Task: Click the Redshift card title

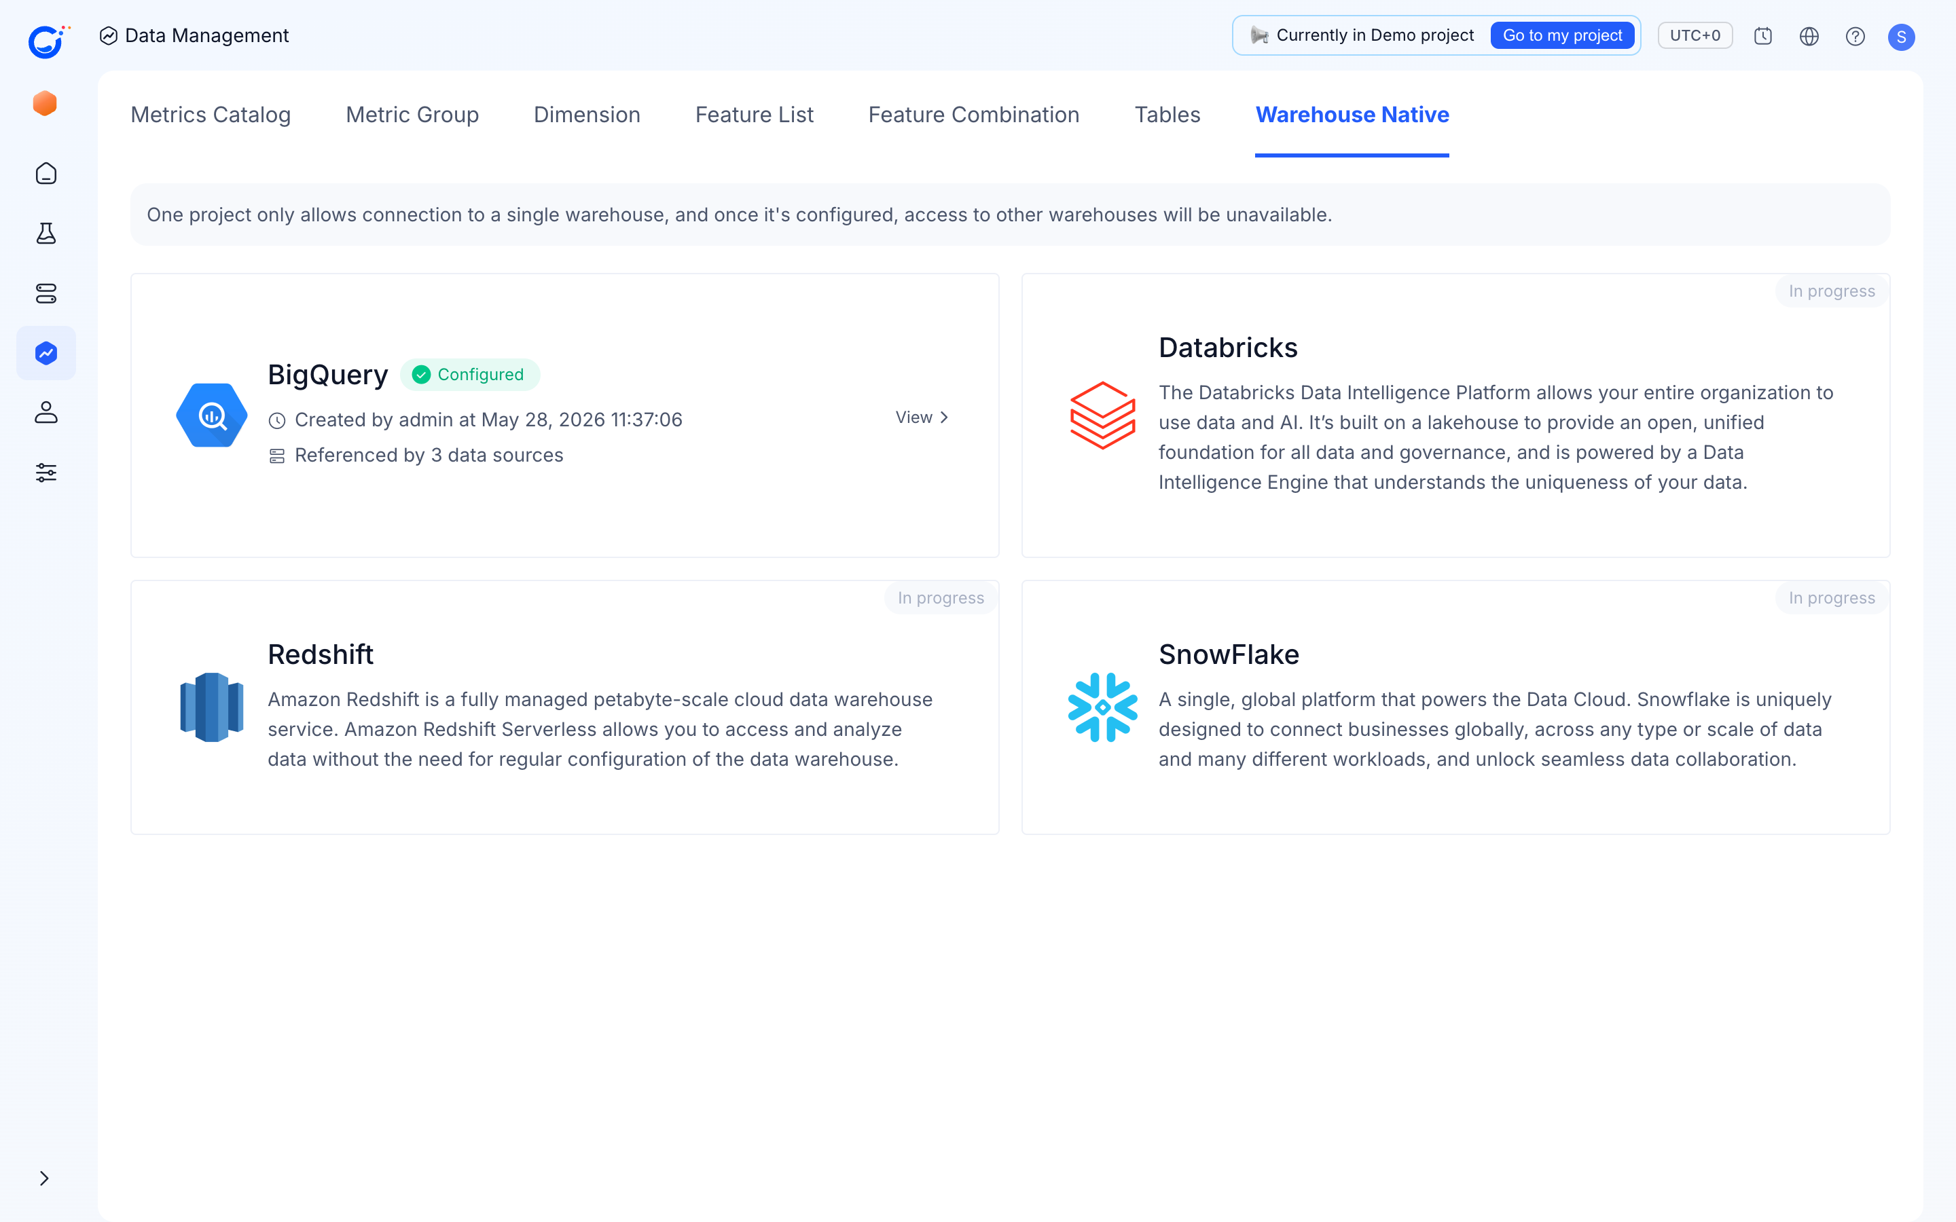Action: (320, 654)
